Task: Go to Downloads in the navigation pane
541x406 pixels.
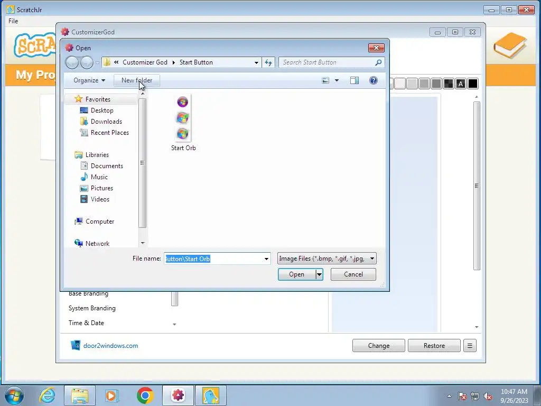Action: point(106,122)
